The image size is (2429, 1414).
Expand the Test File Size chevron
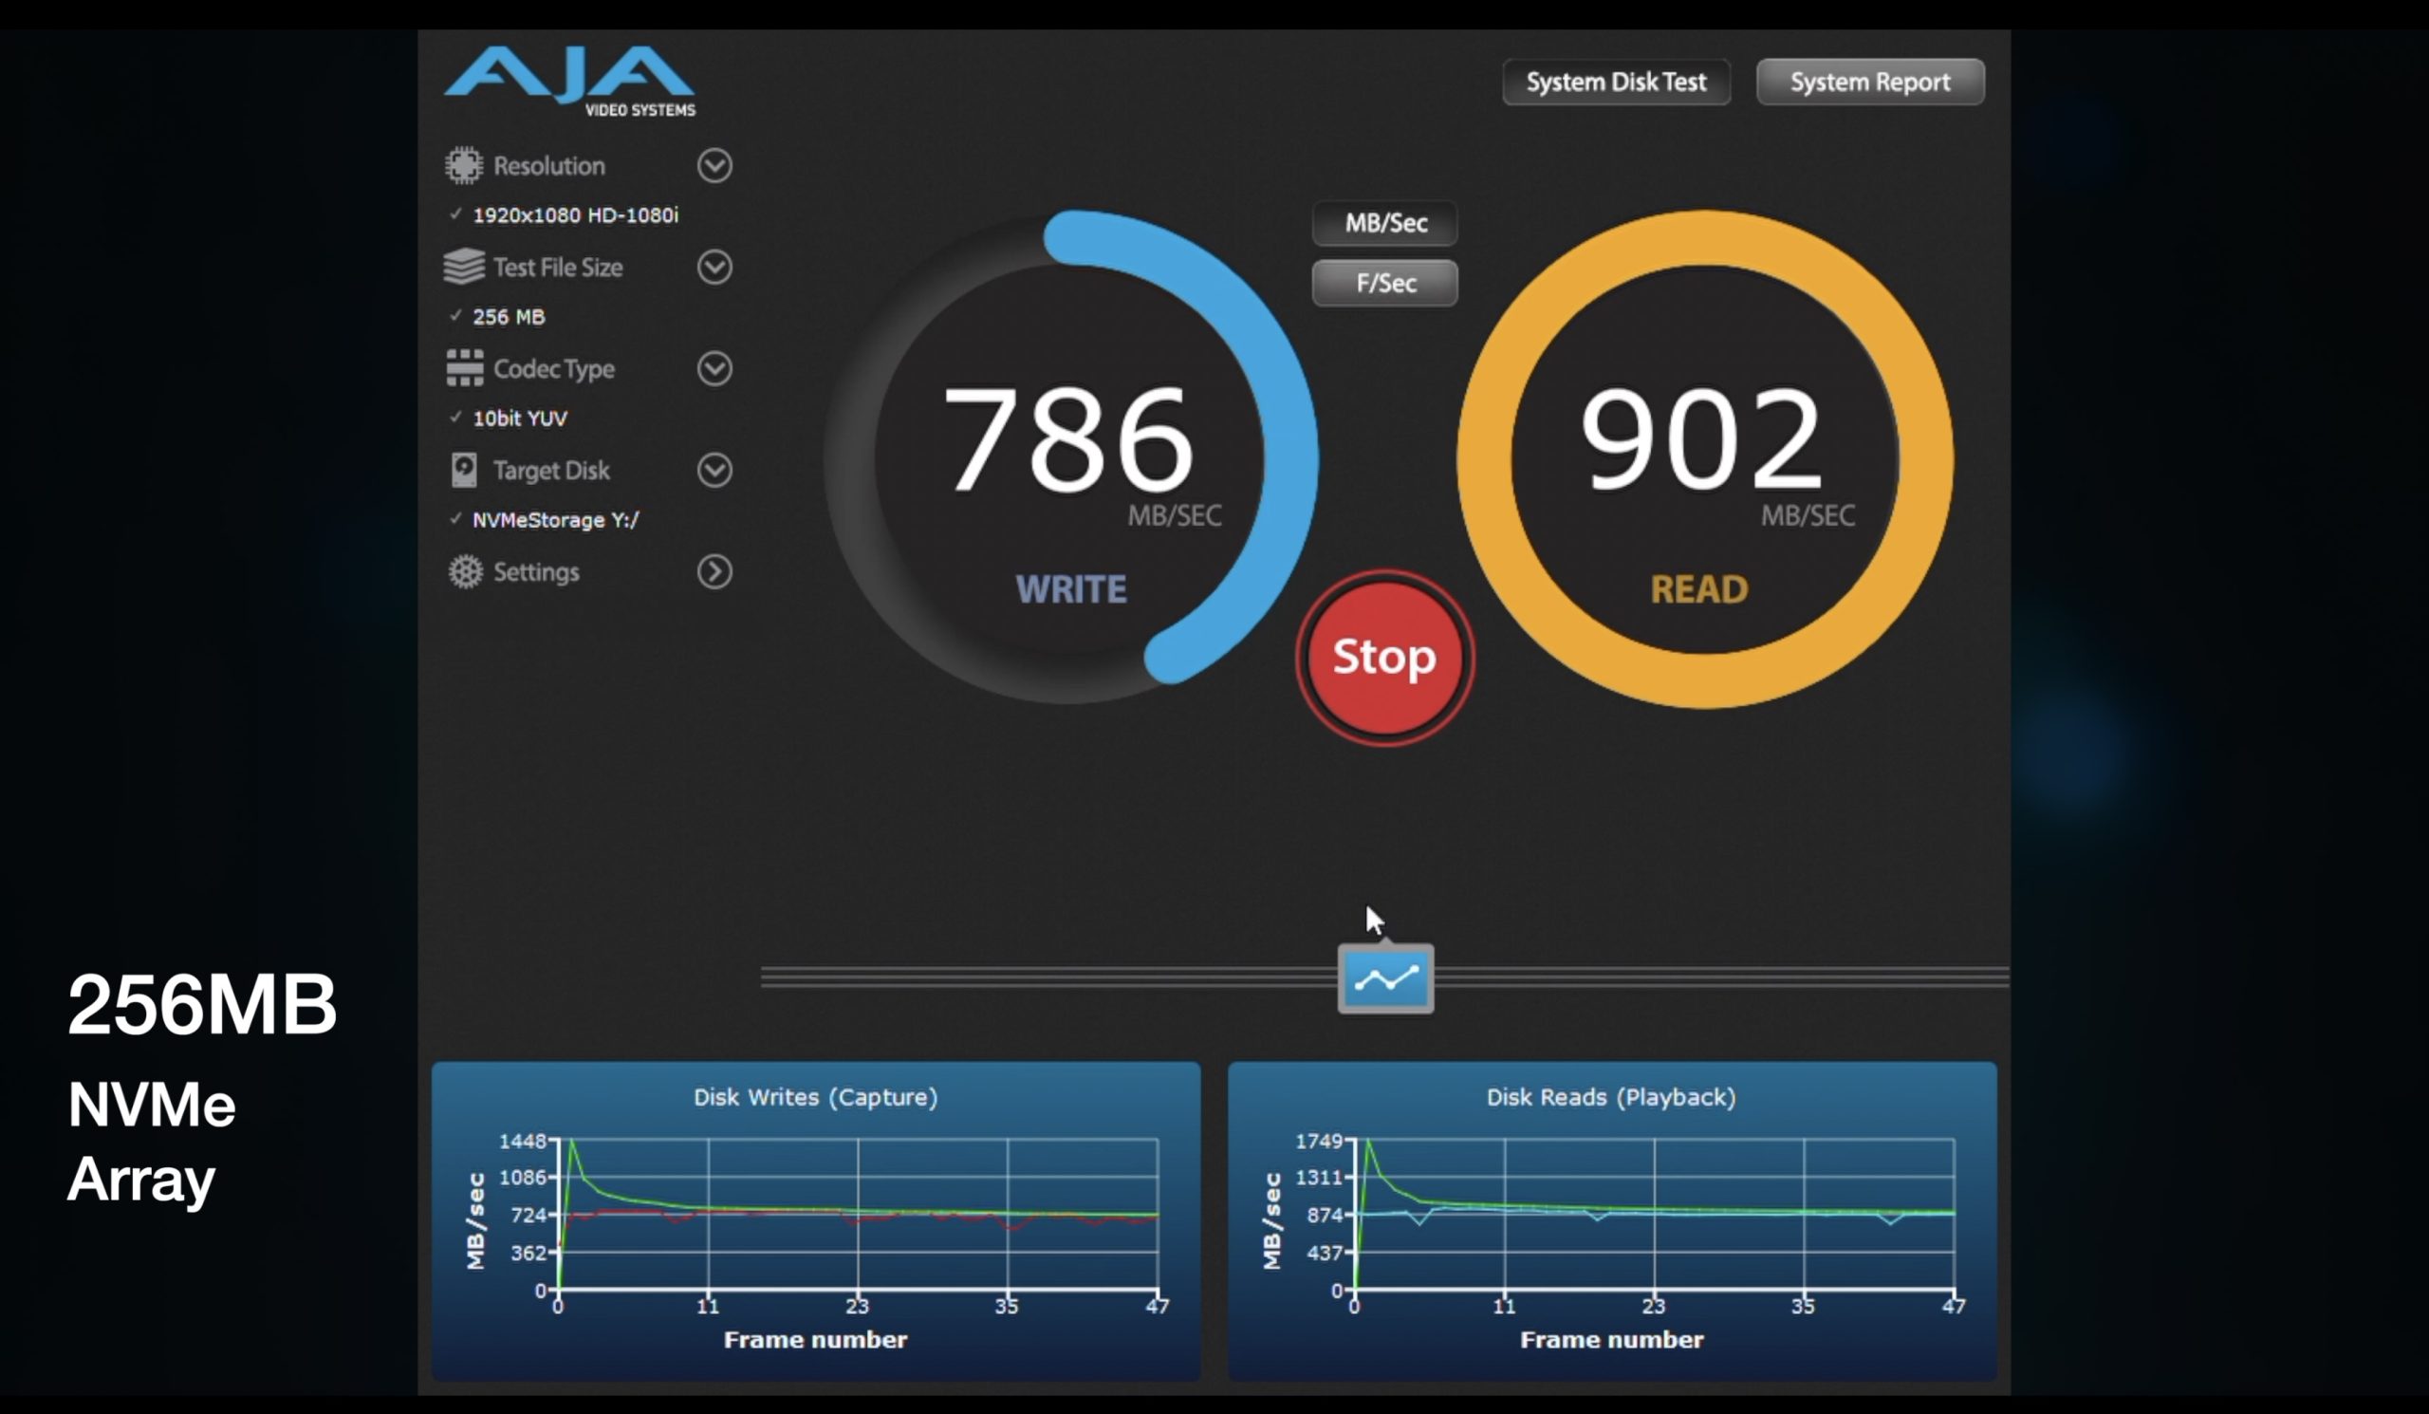(x=714, y=267)
